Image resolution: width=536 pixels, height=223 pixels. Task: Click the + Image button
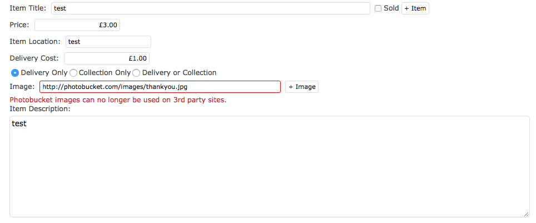(x=302, y=87)
